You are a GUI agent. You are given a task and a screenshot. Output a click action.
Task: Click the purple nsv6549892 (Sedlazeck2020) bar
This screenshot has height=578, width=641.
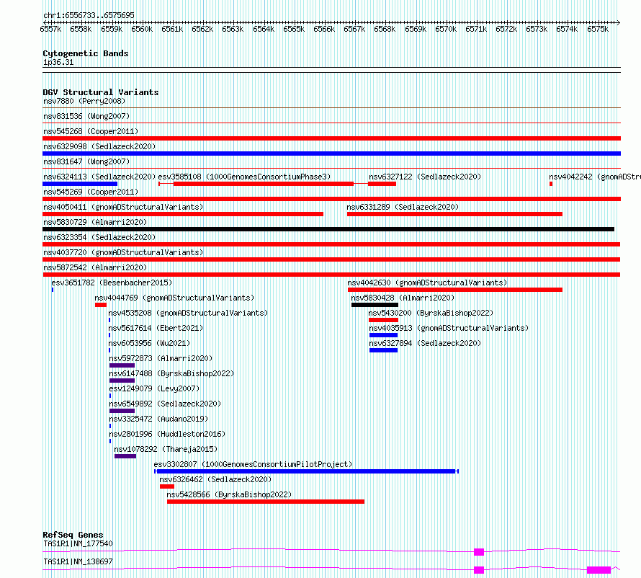tap(122, 411)
